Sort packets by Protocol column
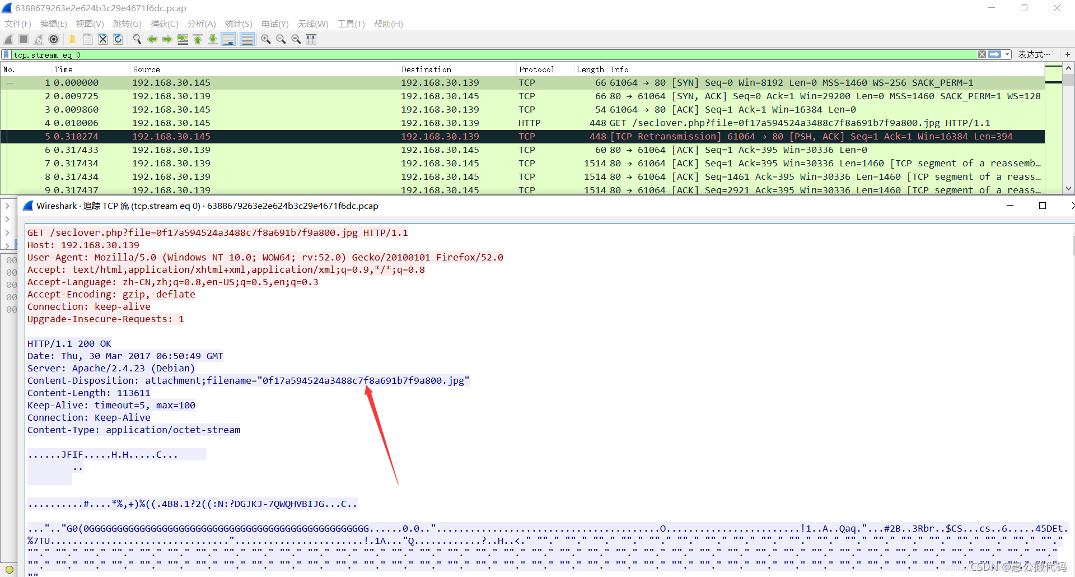The image size is (1075, 577). coord(544,69)
